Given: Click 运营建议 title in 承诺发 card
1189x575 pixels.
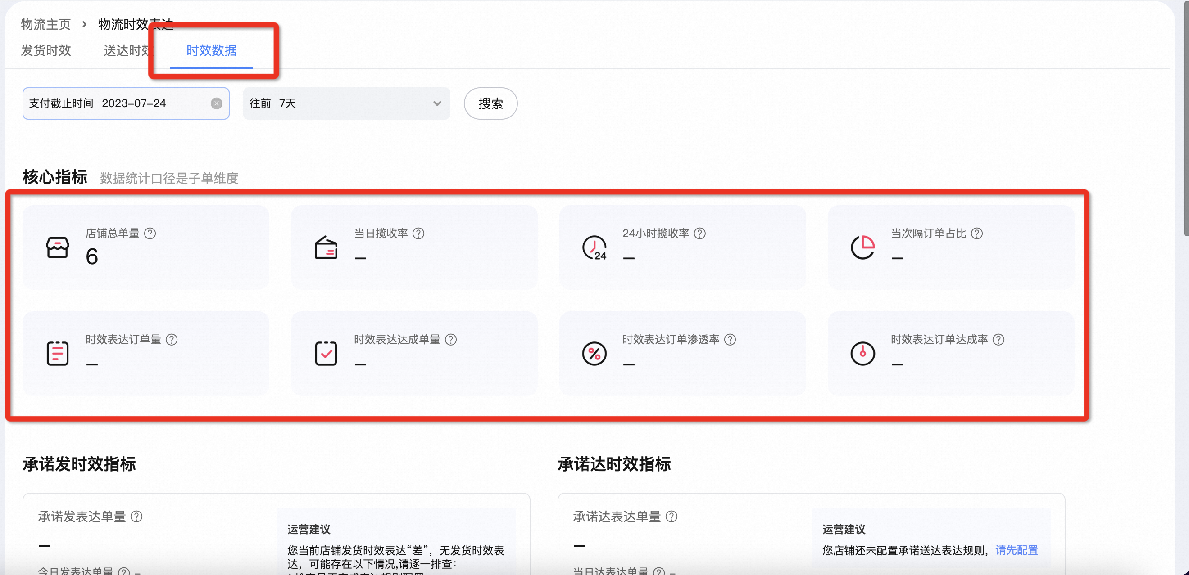Looking at the screenshot, I should [x=309, y=530].
